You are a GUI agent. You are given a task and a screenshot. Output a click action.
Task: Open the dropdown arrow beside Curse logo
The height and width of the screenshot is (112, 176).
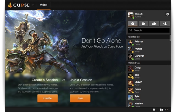click(33, 5)
